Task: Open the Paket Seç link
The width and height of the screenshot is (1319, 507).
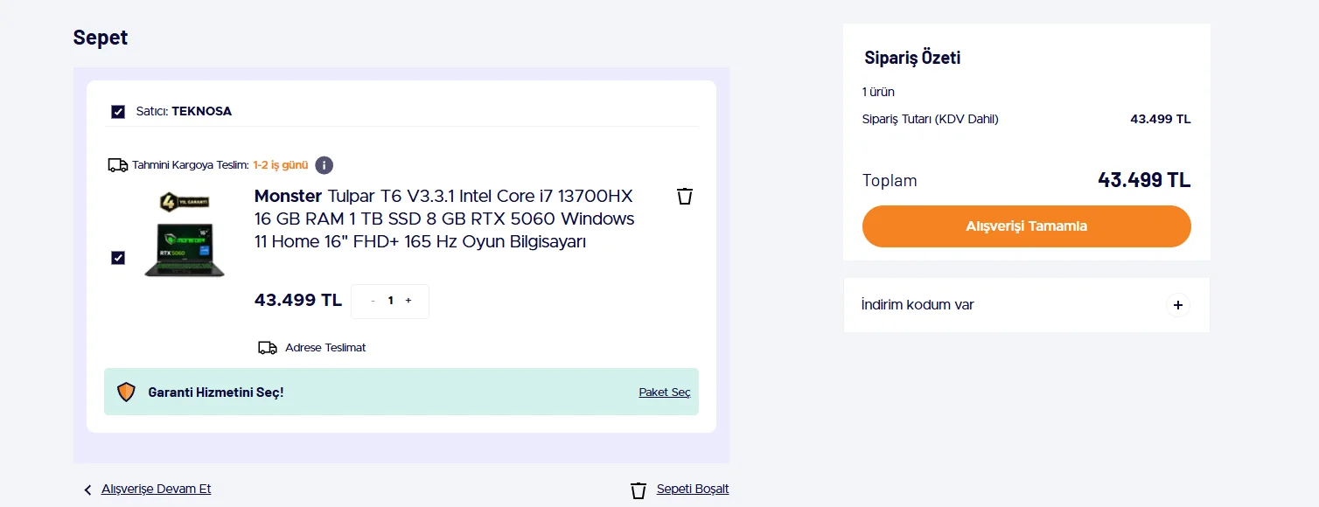Action: (x=665, y=392)
